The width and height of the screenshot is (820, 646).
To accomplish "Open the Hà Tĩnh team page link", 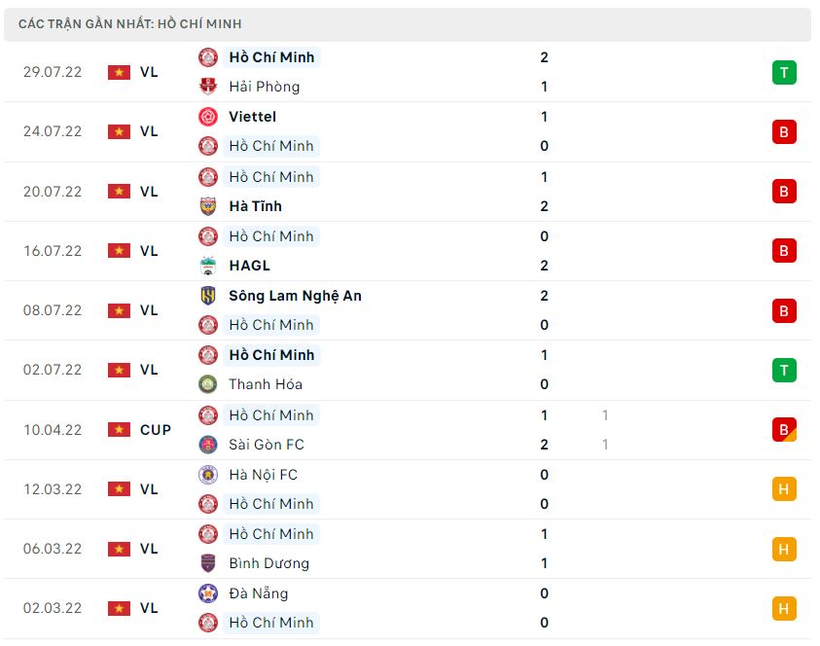I will point(255,206).
